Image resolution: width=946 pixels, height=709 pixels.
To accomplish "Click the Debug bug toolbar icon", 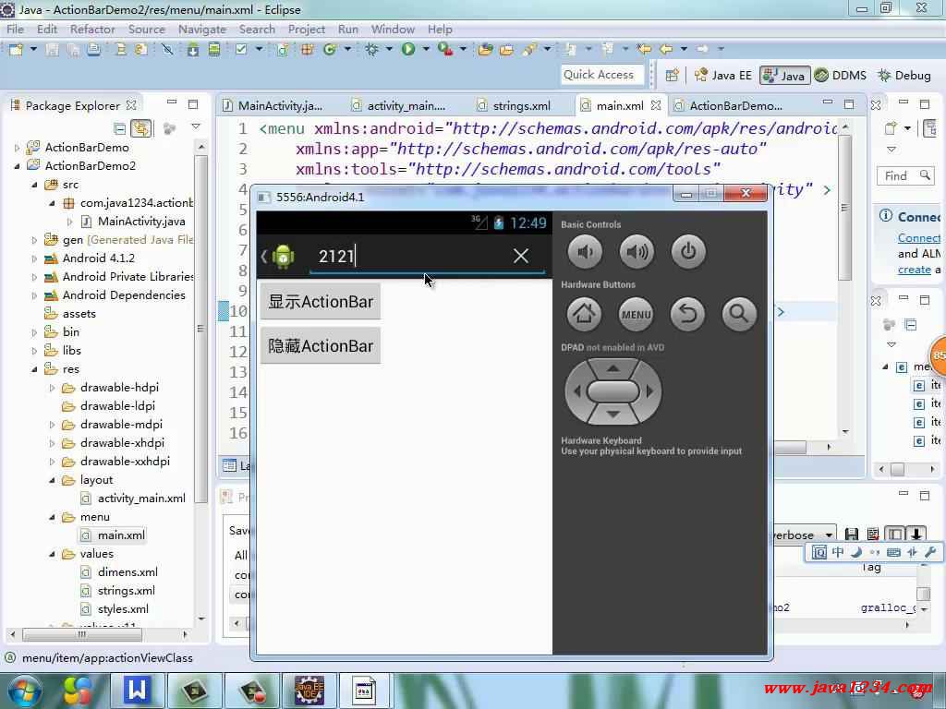I will click(x=371, y=50).
